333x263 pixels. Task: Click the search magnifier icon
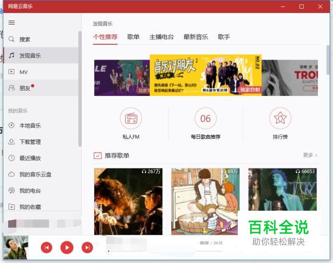(x=12, y=39)
